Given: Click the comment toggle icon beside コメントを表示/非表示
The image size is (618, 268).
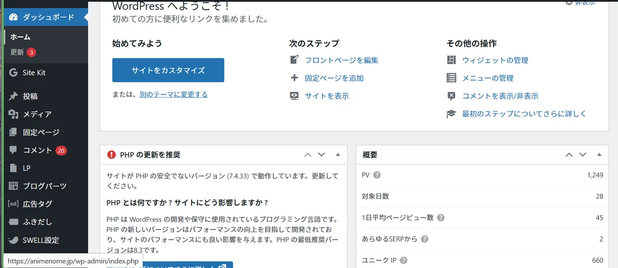Looking at the screenshot, I should [452, 95].
